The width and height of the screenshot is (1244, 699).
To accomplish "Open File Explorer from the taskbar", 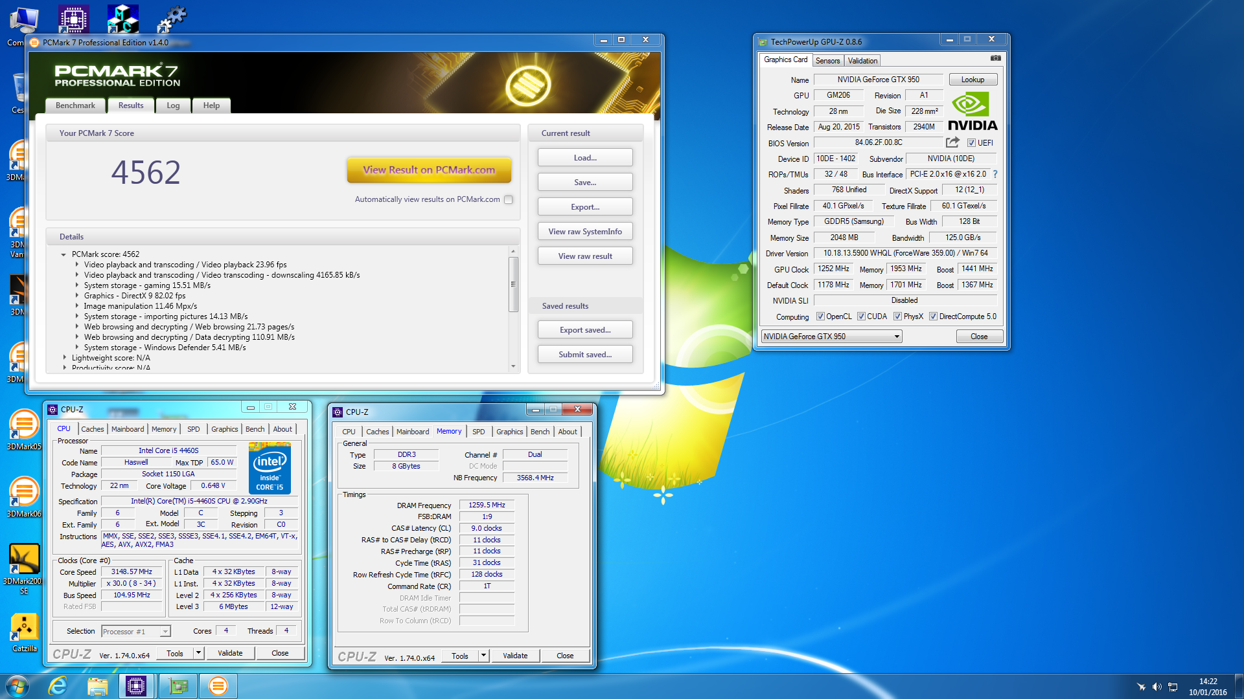I will 97,686.
